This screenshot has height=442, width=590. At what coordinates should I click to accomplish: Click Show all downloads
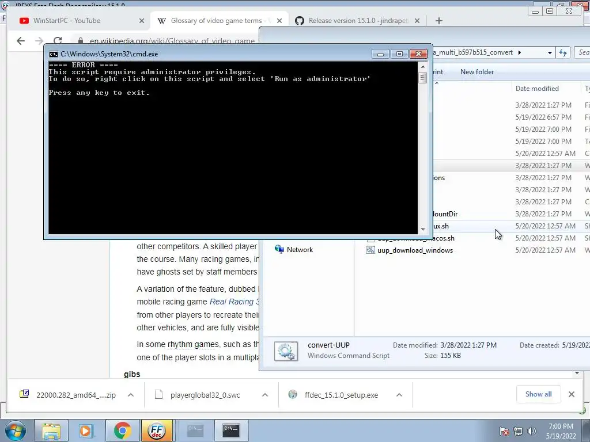click(539, 394)
